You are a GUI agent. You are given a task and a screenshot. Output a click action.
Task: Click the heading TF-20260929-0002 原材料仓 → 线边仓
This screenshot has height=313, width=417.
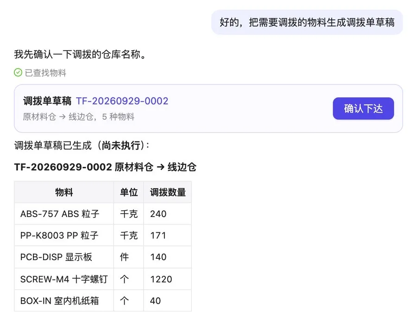[105, 167]
